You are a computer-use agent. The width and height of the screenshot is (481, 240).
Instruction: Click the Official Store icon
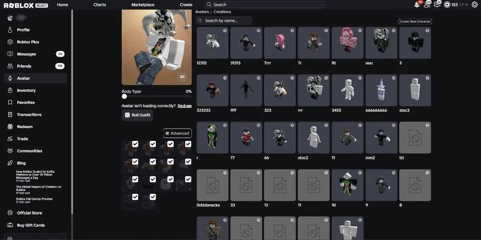tap(10, 213)
